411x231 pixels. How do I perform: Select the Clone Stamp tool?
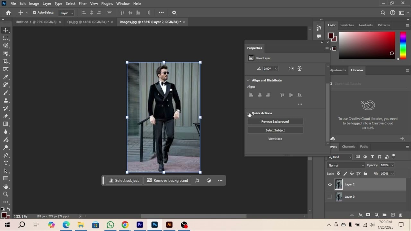point(6,100)
